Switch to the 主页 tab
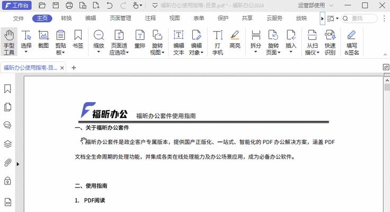The height and width of the screenshot is (212, 390). point(42,18)
